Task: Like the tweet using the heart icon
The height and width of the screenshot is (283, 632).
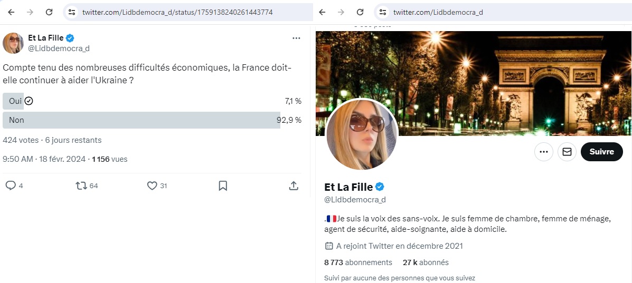Action: (152, 186)
